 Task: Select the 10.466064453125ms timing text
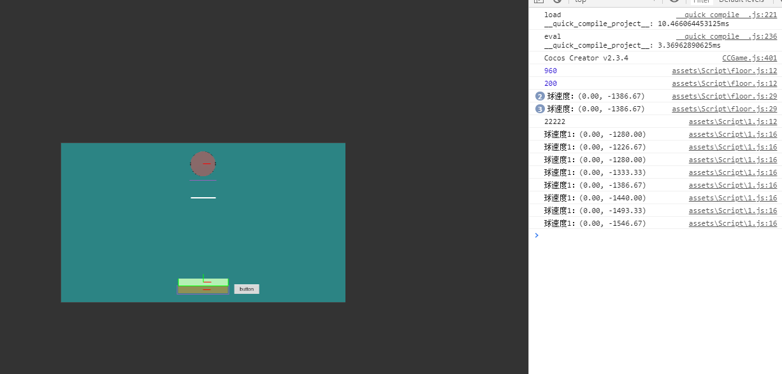pyautogui.click(x=693, y=24)
